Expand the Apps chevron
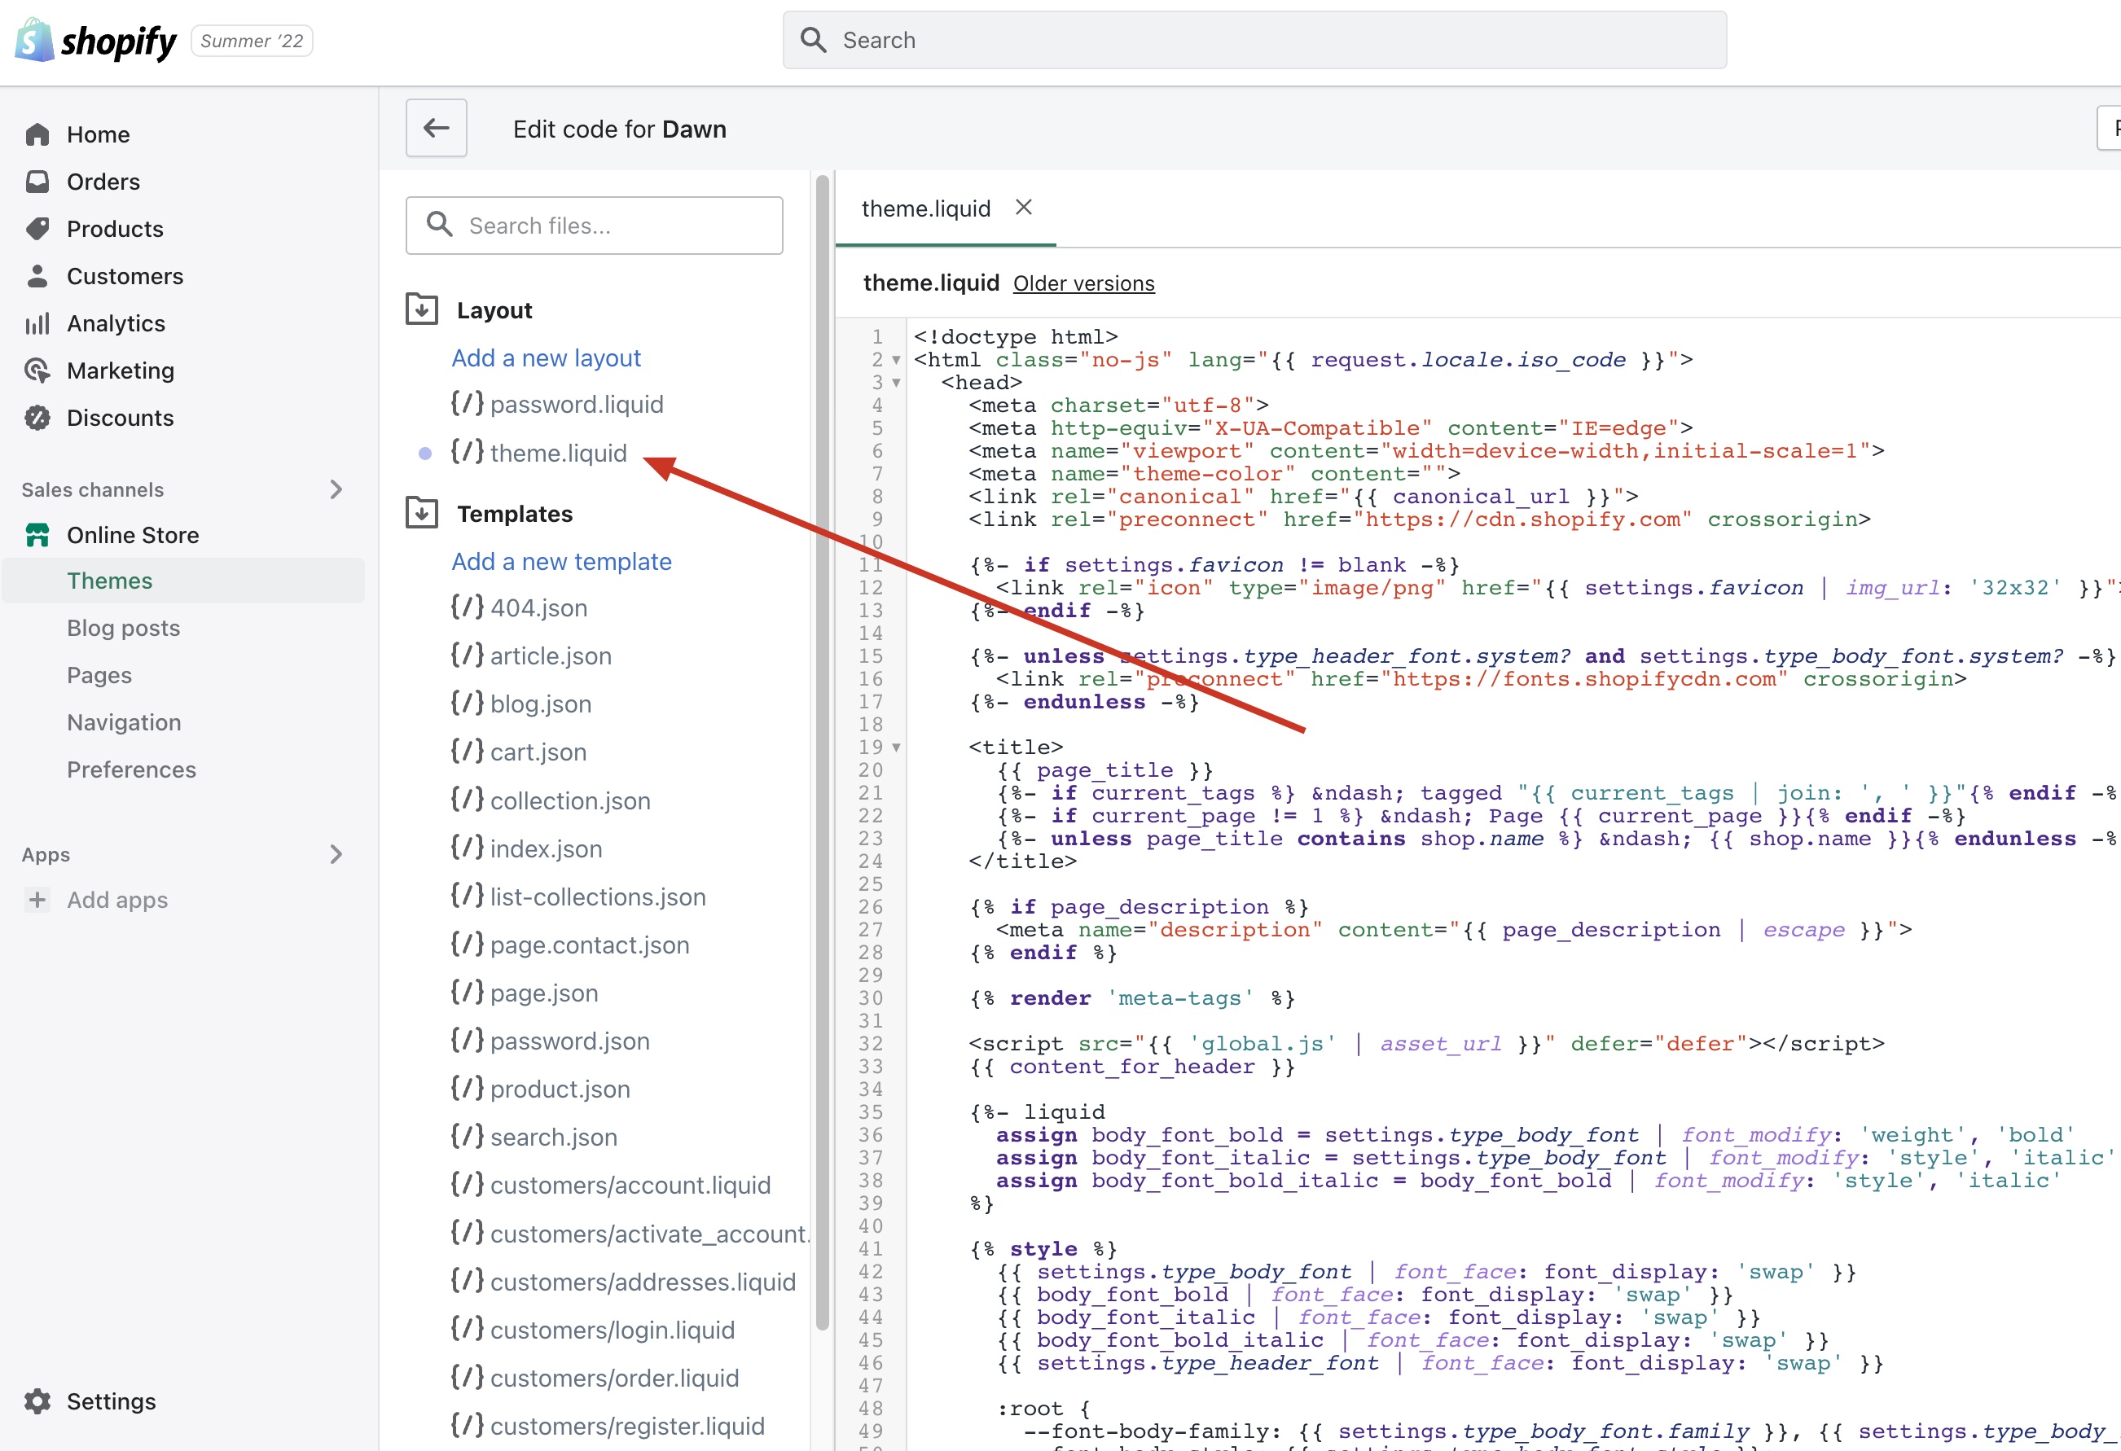The width and height of the screenshot is (2121, 1451). [x=336, y=854]
